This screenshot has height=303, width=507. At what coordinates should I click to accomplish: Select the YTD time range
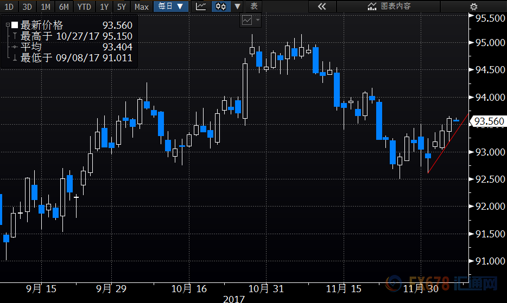click(x=84, y=7)
